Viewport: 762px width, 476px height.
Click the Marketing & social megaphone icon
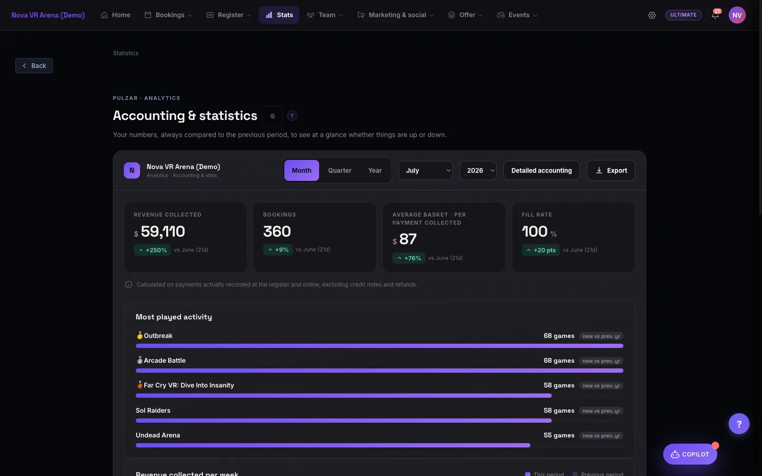coord(361,15)
